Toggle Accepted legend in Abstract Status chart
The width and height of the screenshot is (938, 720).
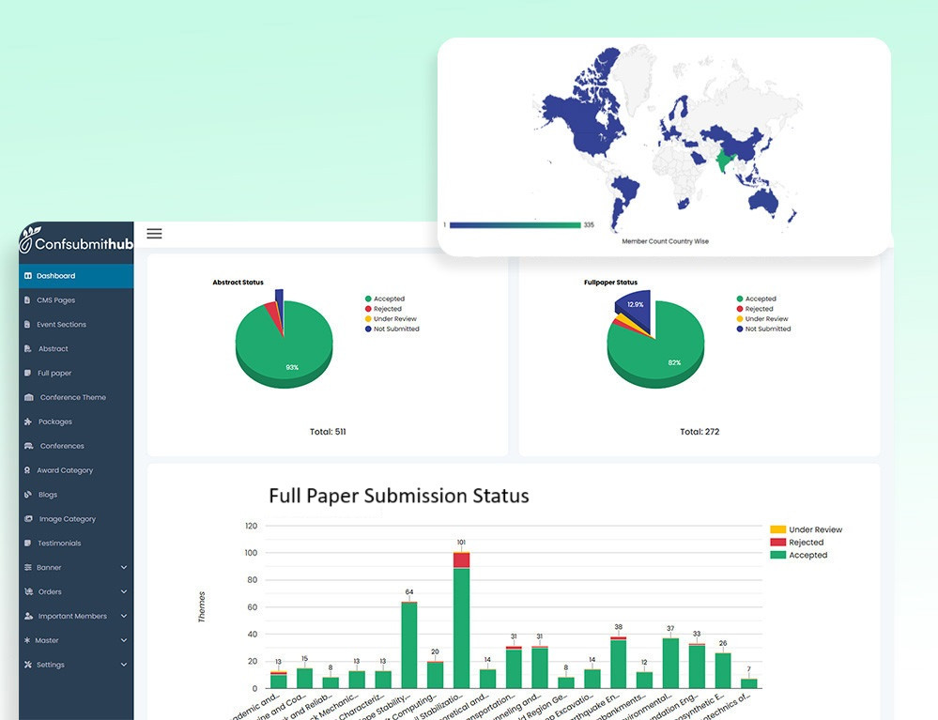(x=389, y=299)
